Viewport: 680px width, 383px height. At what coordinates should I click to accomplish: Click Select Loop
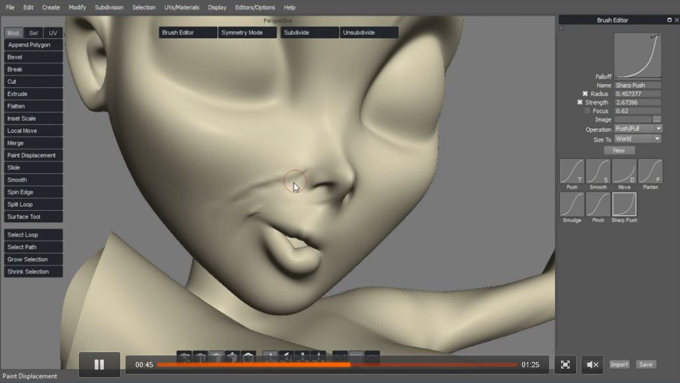coord(34,235)
